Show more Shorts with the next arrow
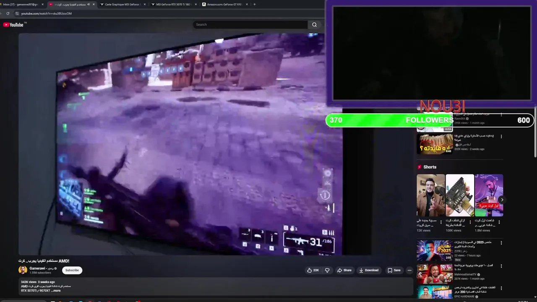537x302 pixels. tap(502, 200)
